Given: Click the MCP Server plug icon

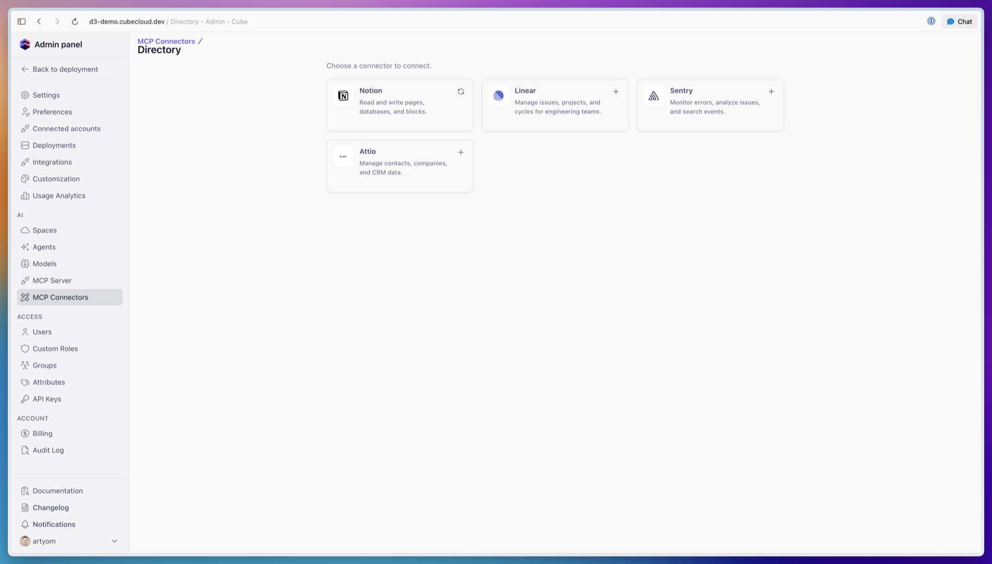Looking at the screenshot, I should coord(25,281).
